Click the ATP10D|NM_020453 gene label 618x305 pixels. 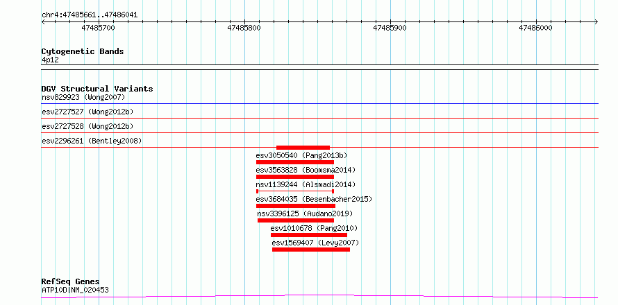pyautogui.click(x=75, y=290)
